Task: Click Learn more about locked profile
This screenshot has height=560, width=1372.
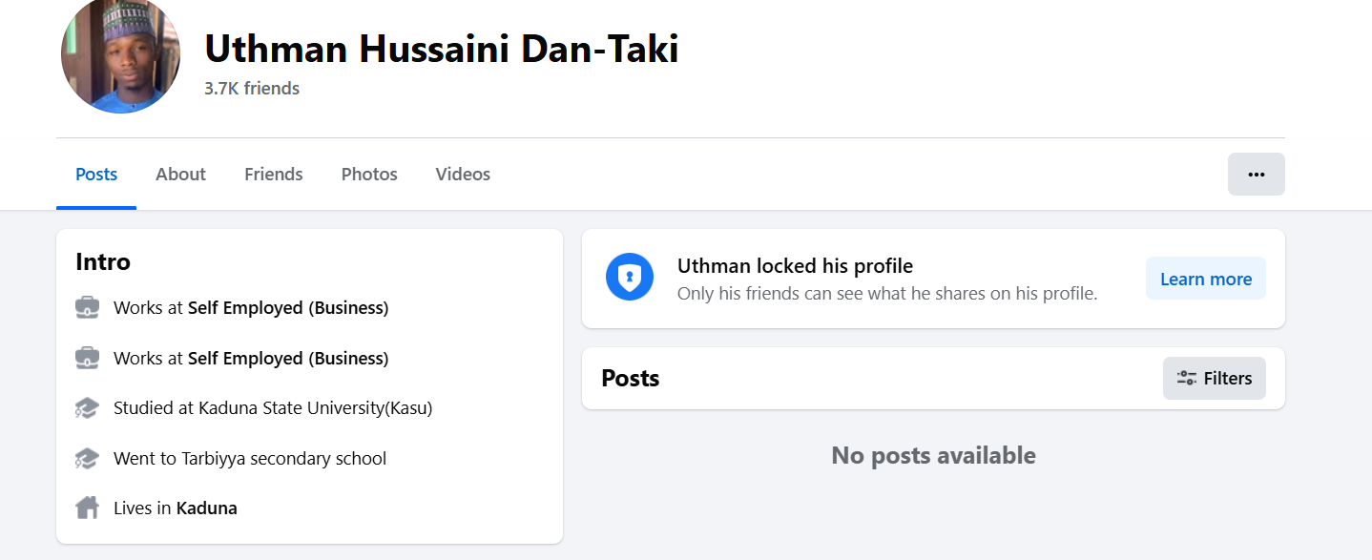Action: [1205, 279]
